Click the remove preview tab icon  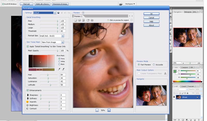pos(92,20)
